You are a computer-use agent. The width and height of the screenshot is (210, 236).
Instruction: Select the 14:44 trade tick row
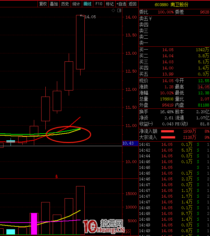click(174, 156)
